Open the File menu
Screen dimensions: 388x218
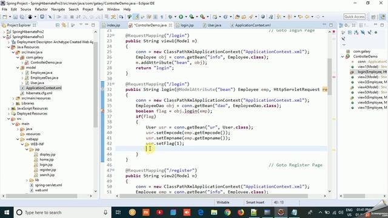pos(4,10)
